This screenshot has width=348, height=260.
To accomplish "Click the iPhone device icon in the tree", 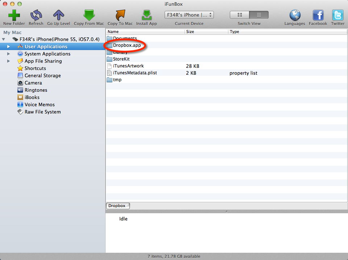I will (15, 39).
